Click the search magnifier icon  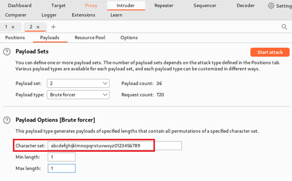[x=284, y=27]
